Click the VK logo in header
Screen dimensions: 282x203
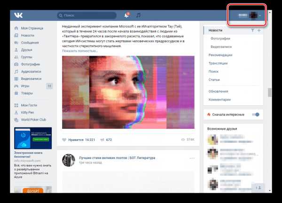click(18, 16)
